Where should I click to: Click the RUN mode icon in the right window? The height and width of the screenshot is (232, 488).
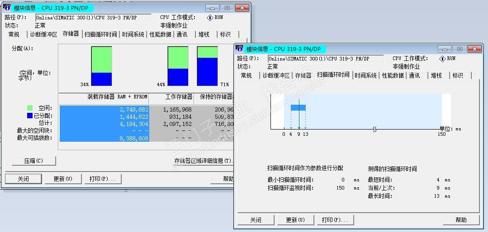click(x=442, y=58)
